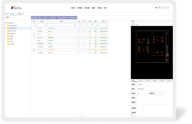Viewport: 192px width, 124px height.
Task: Open the document icon in the second orange row
Action: pos(34,50)
